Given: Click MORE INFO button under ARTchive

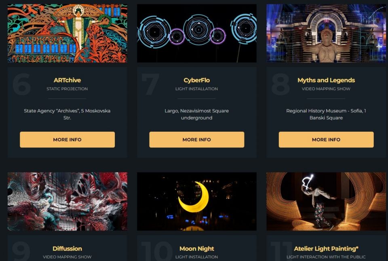Looking at the screenshot, I should point(67,139).
